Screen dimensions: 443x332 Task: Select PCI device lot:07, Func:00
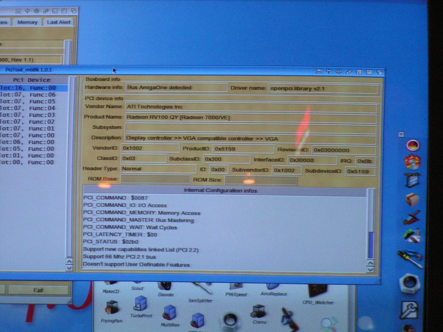point(34,135)
